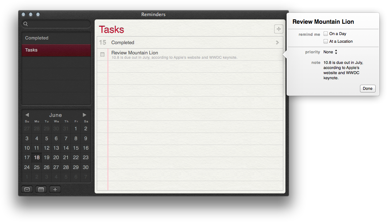Viewport: 387px width, 222px height.
Task: Click the Review Mountain Lion title in the popover
Action: (323, 22)
